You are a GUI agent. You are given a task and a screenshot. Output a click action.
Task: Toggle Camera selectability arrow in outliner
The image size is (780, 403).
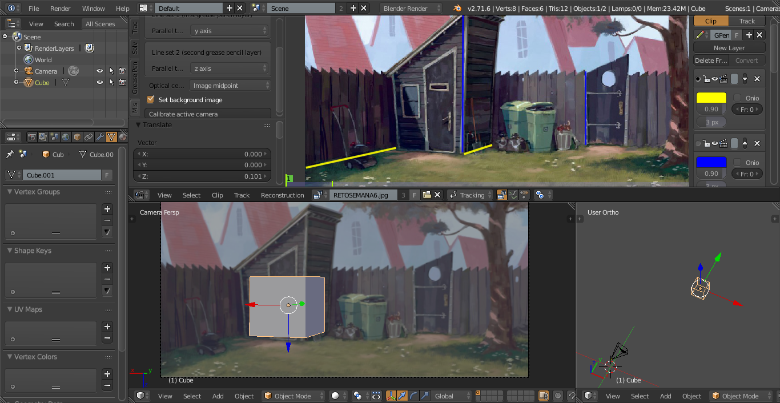pos(111,71)
